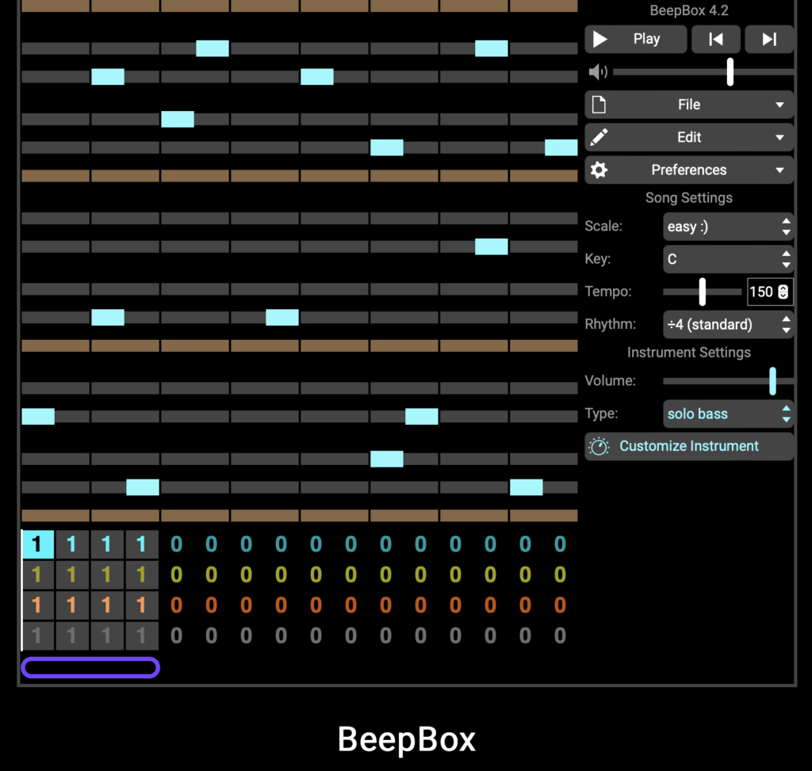Image resolution: width=812 pixels, height=771 pixels.
Task: Click the instrument Volume slider handle
Action: click(772, 381)
